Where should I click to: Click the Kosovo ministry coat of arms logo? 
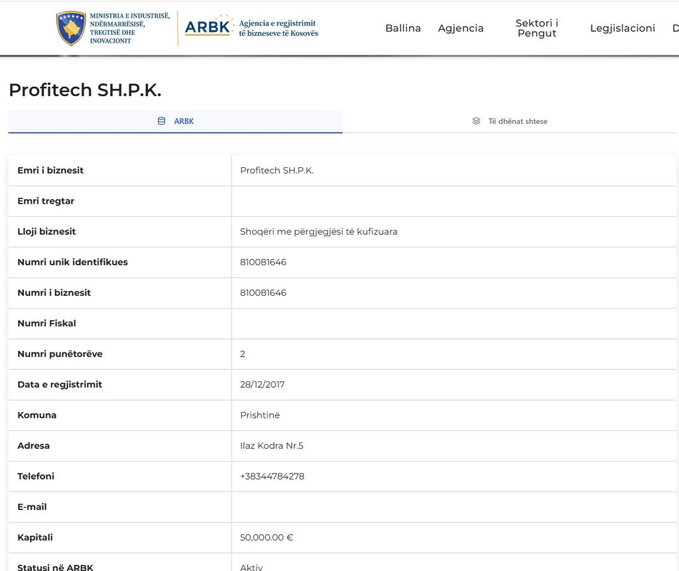point(71,28)
